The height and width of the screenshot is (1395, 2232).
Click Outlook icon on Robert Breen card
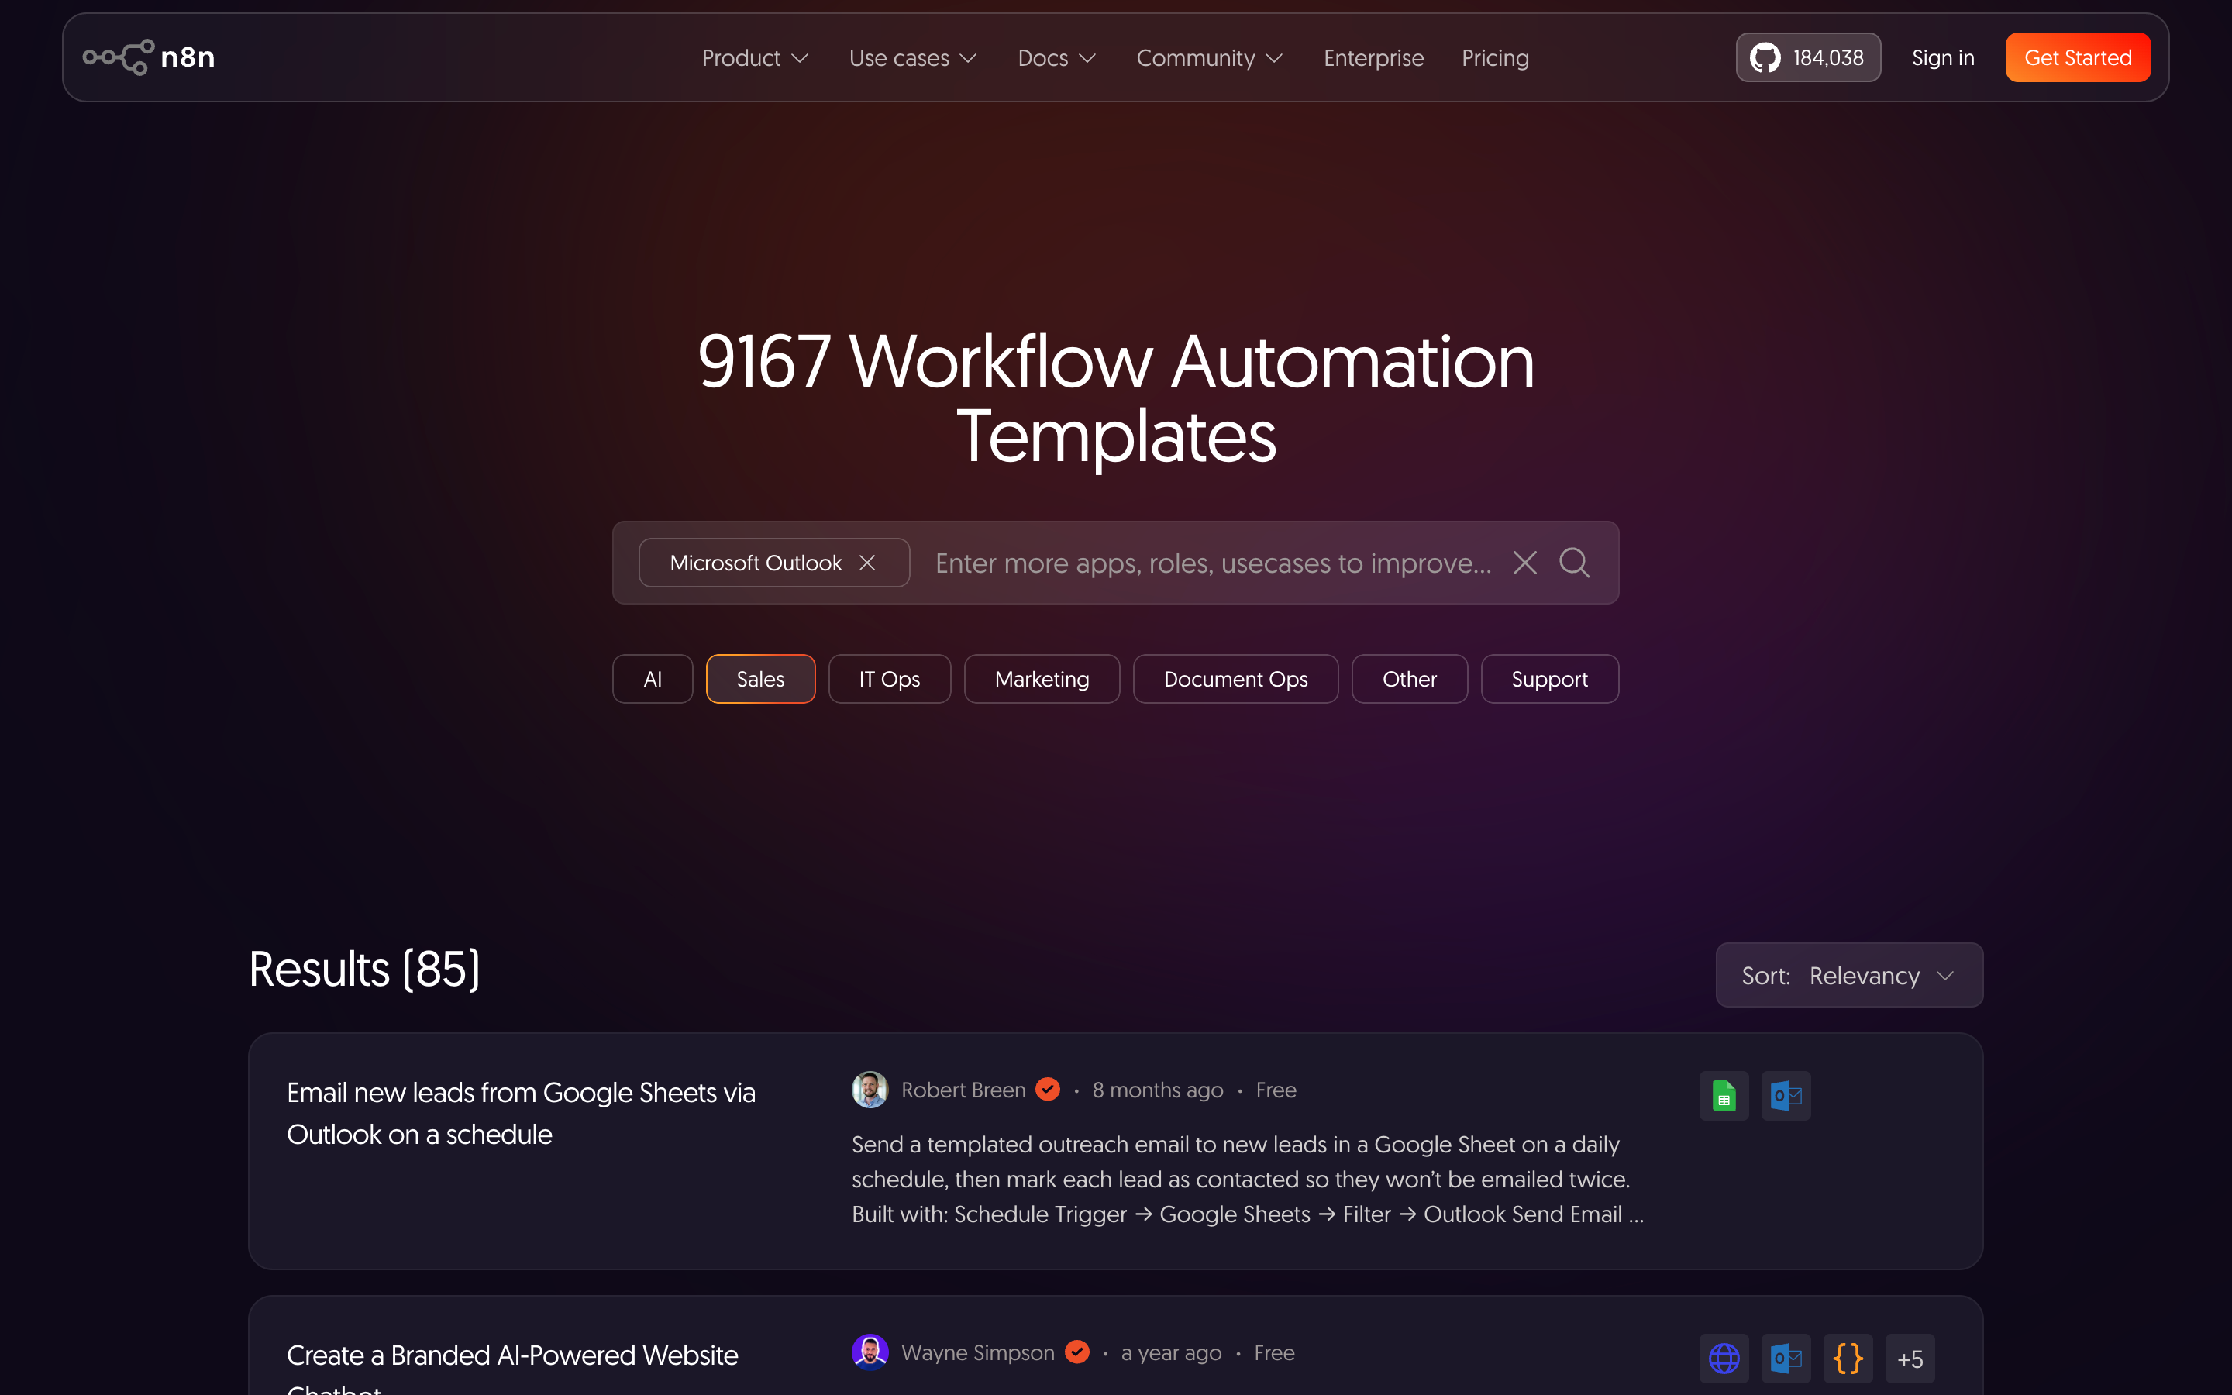point(1786,1095)
